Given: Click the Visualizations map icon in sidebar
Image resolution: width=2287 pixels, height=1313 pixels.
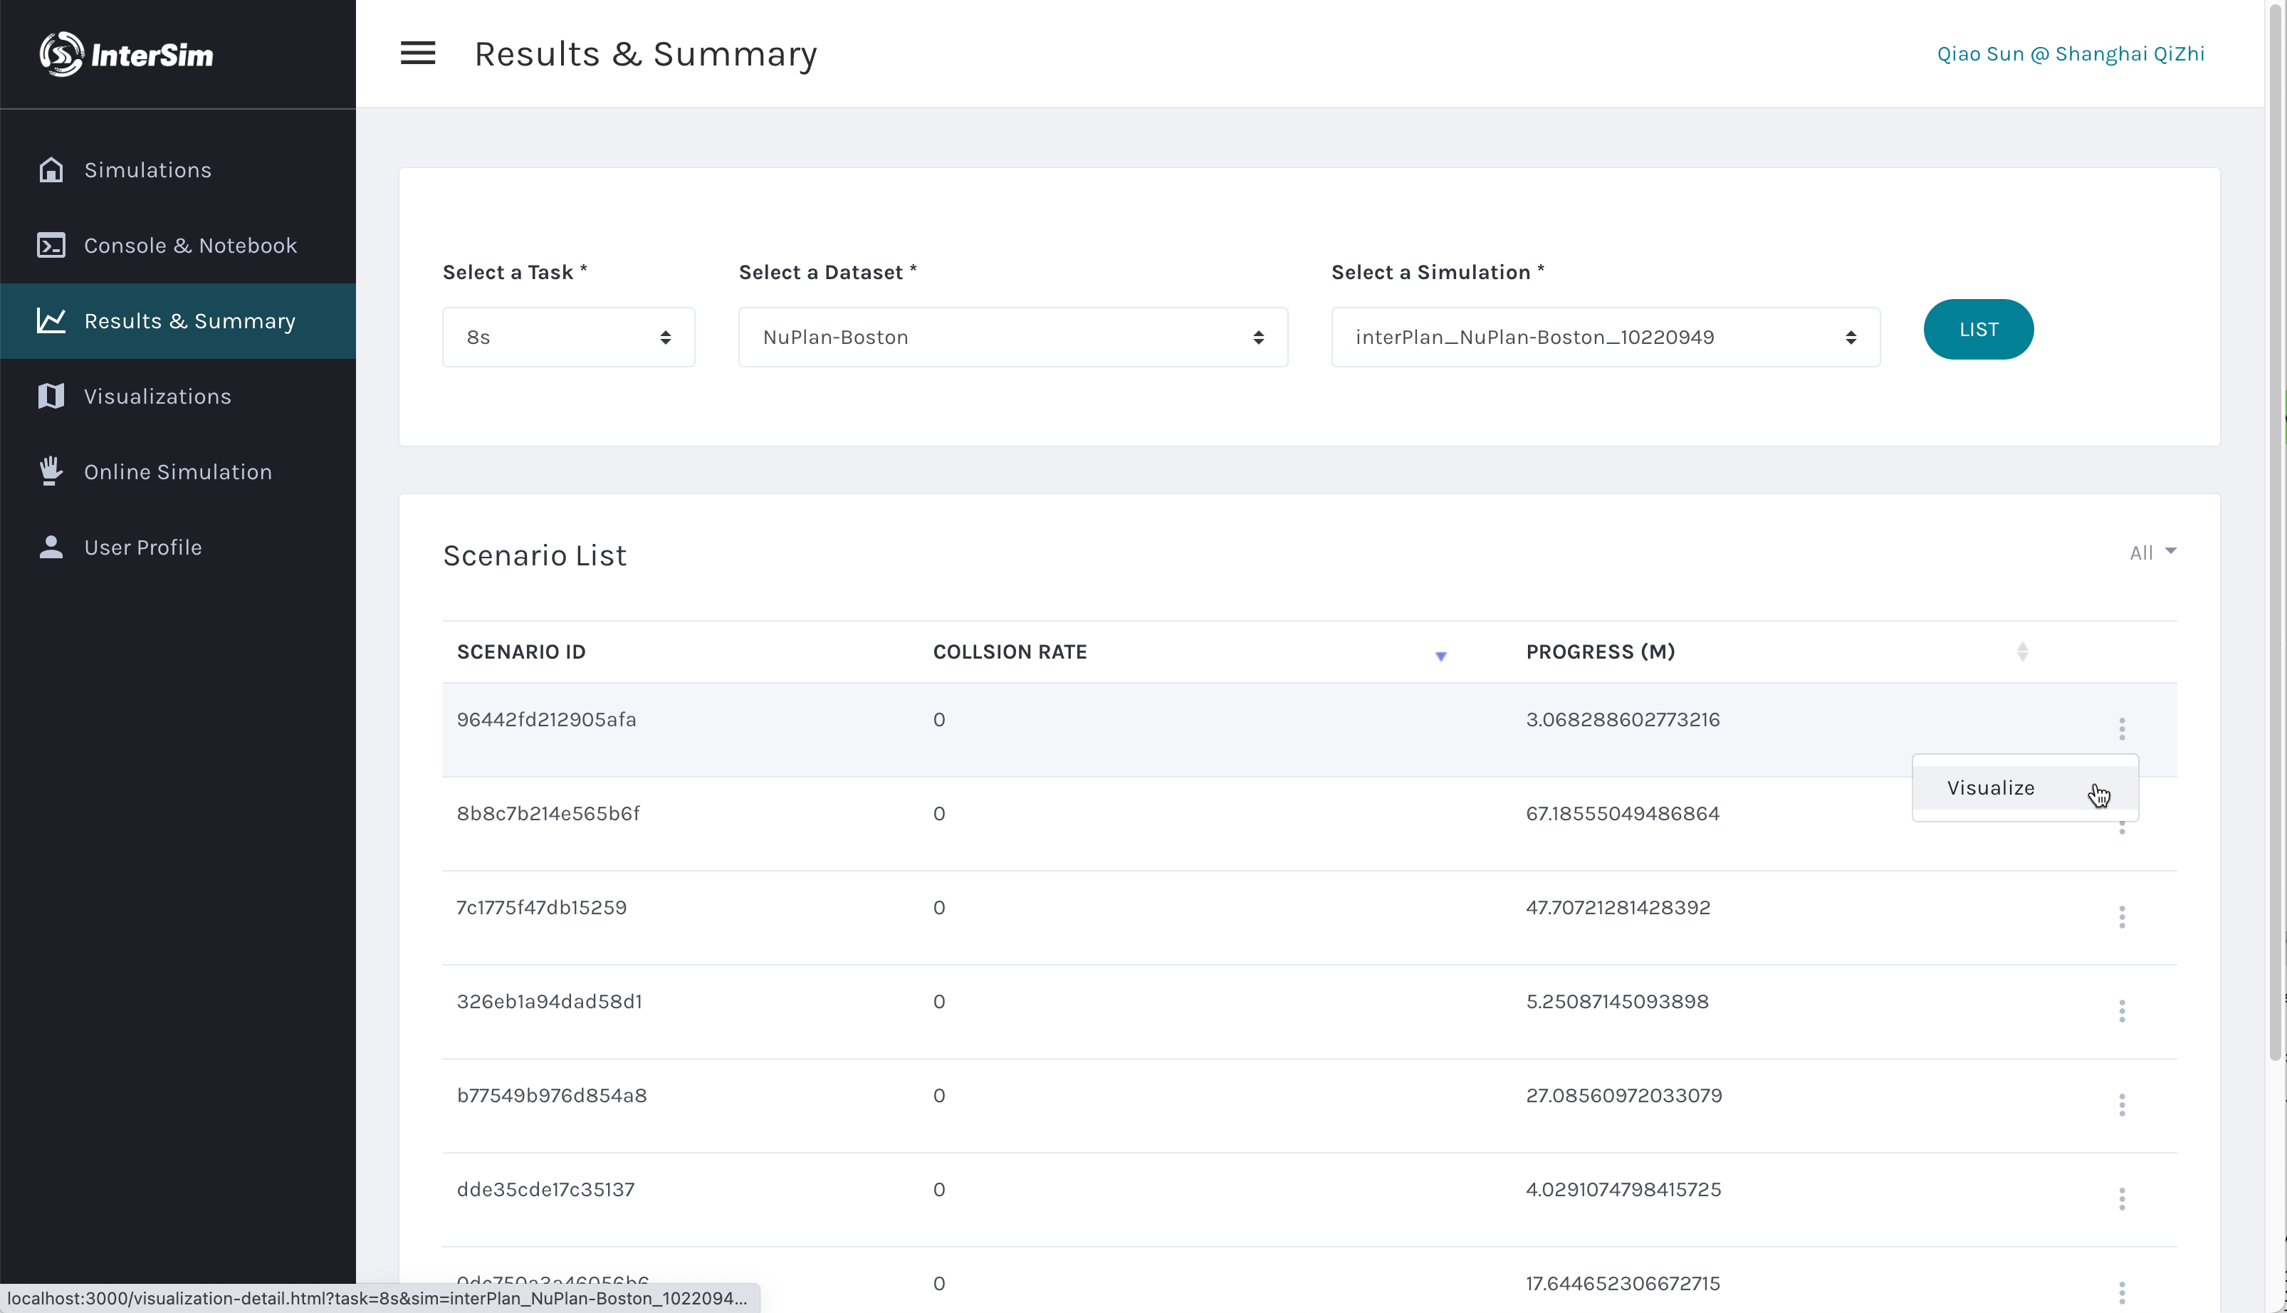Looking at the screenshot, I should (x=51, y=396).
